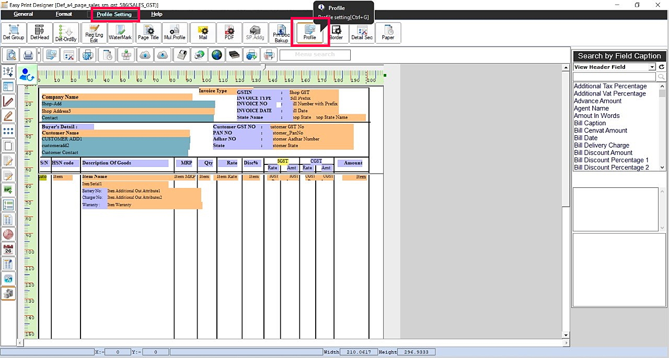Open Reg.Lng Edit tool
669x358 pixels.
click(x=94, y=33)
